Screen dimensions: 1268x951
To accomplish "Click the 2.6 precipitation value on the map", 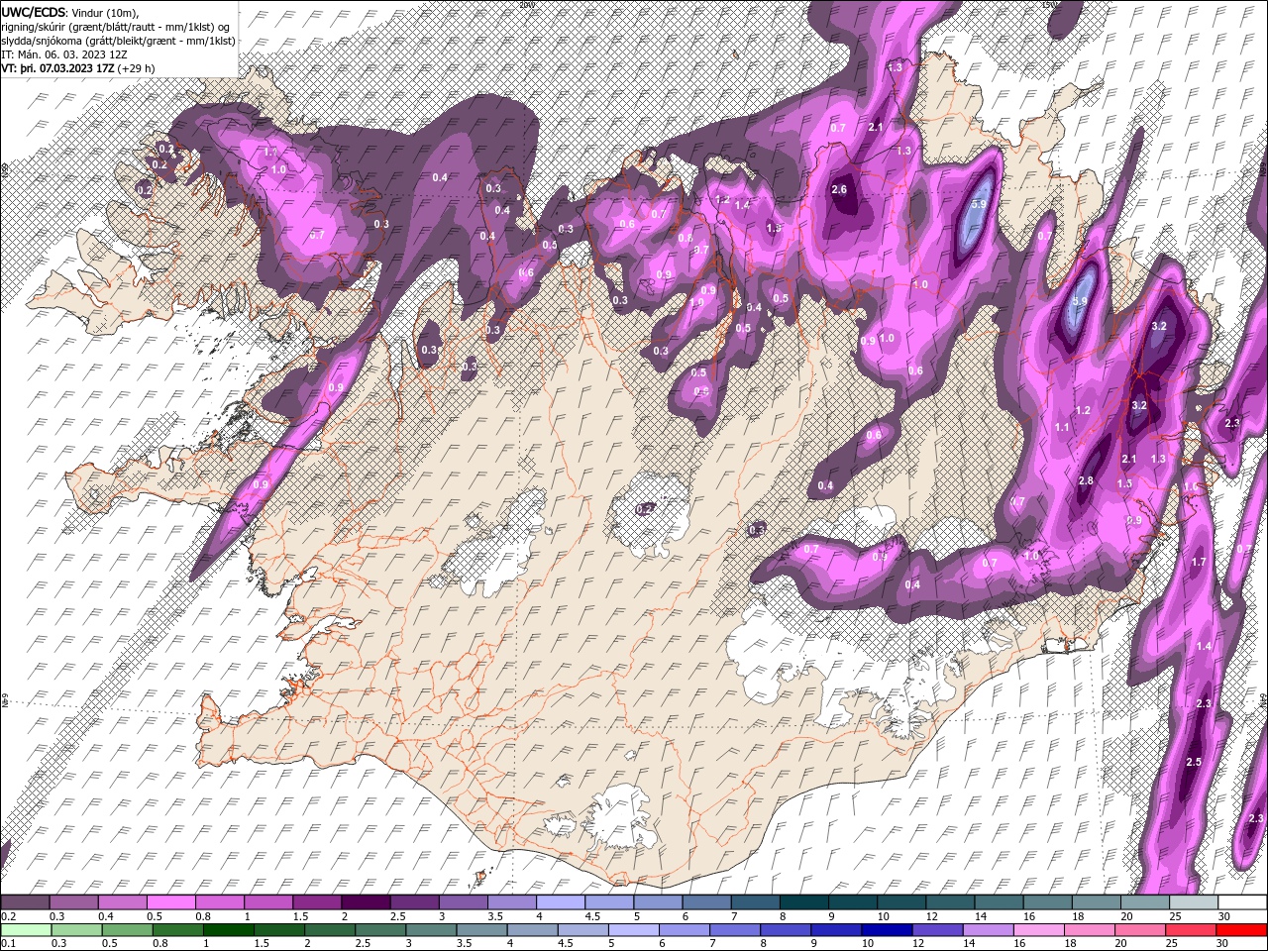I will pos(839,190).
